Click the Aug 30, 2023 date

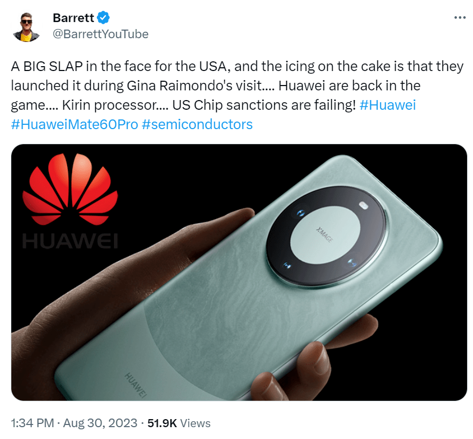(100, 423)
